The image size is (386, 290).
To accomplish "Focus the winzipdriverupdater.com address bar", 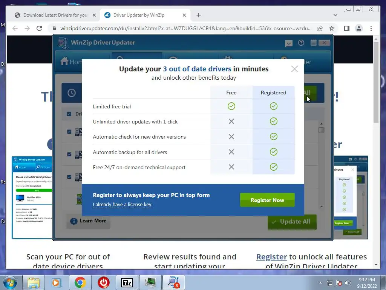I will (x=186, y=28).
